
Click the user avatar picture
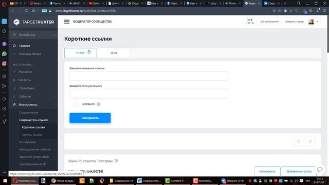click(x=311, y=22)
